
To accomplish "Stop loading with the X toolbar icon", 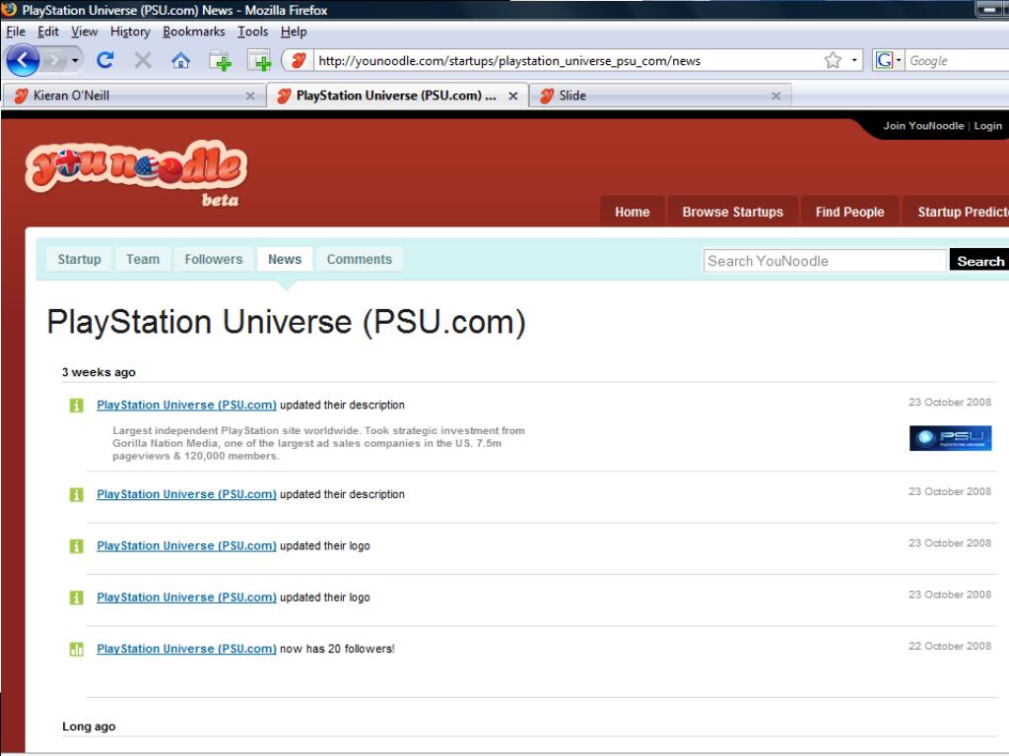I will coord(142,61).
